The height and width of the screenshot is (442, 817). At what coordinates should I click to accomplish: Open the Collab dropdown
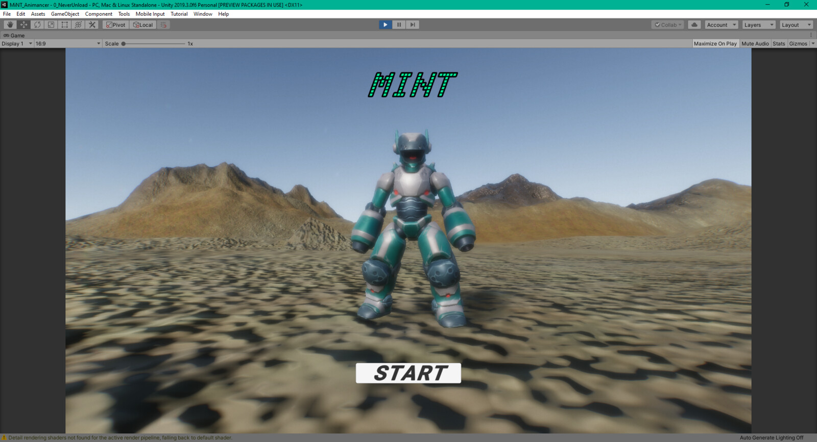[x=668, y=24]
